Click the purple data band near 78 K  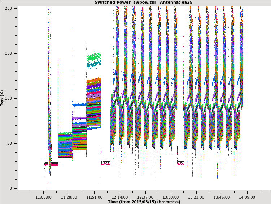tap(79, 118)
